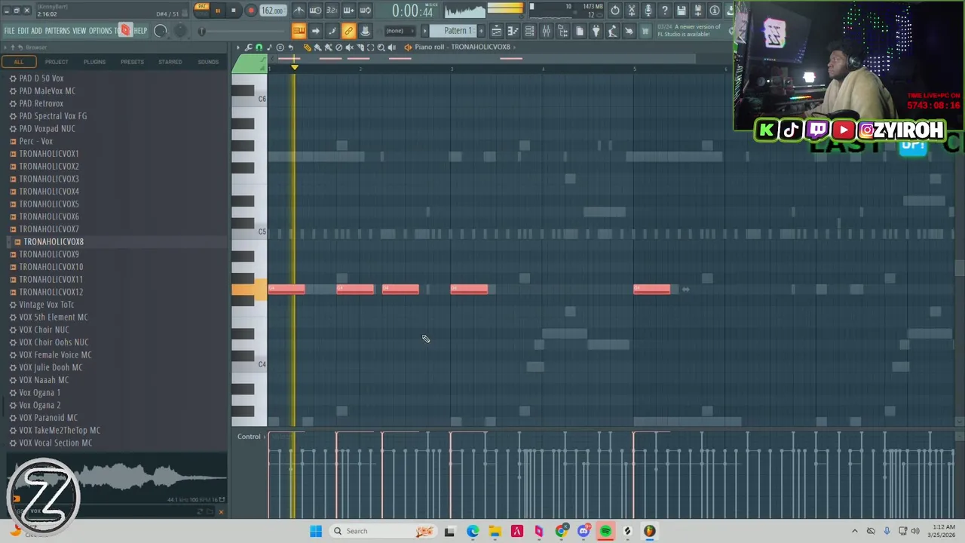
Task: Switch to the PROJECT browser tab
Action: [57, 62]
